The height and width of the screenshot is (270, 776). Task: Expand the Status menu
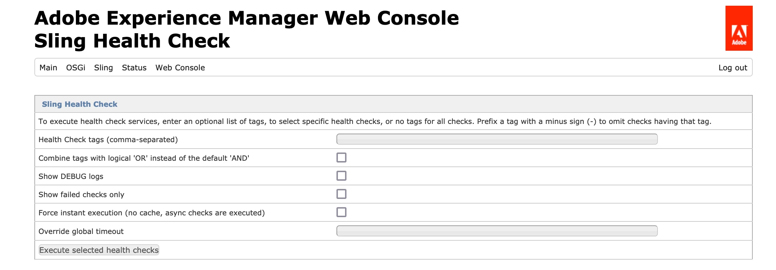pyautogui.click(x=134, y=68)
